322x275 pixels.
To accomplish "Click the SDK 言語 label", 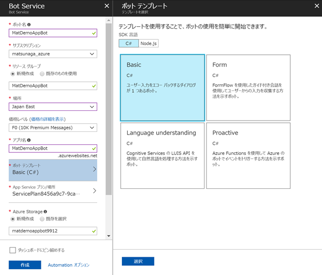I will (x=128, y=34).
